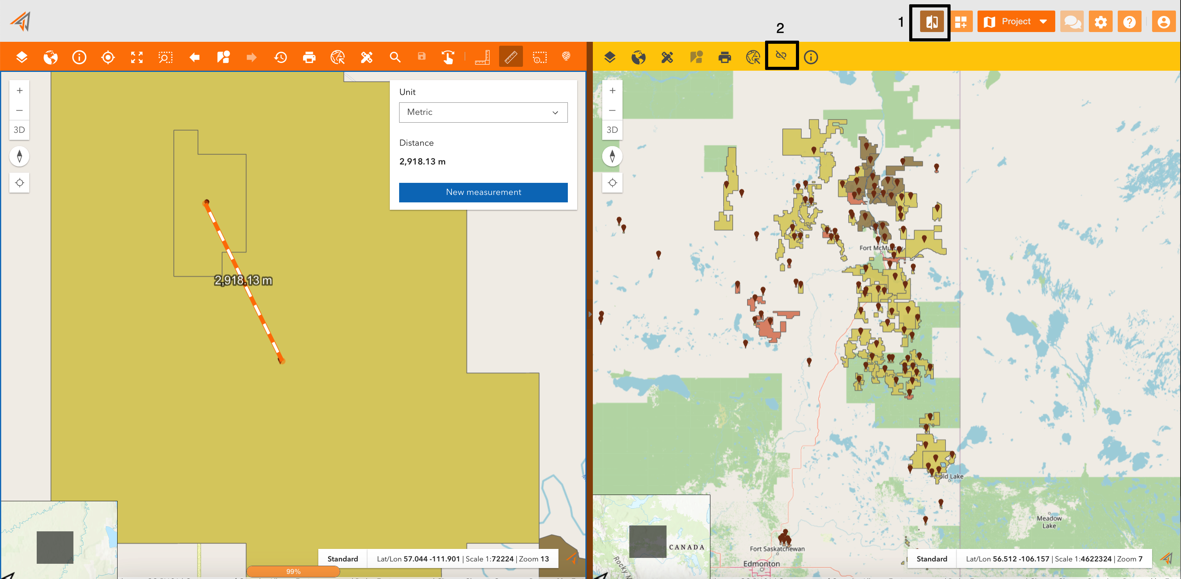The width and height of the screenshot is (1181, 579).
Task: Open the basemap globe in the orange toolbar
Action: coord(50,57)
